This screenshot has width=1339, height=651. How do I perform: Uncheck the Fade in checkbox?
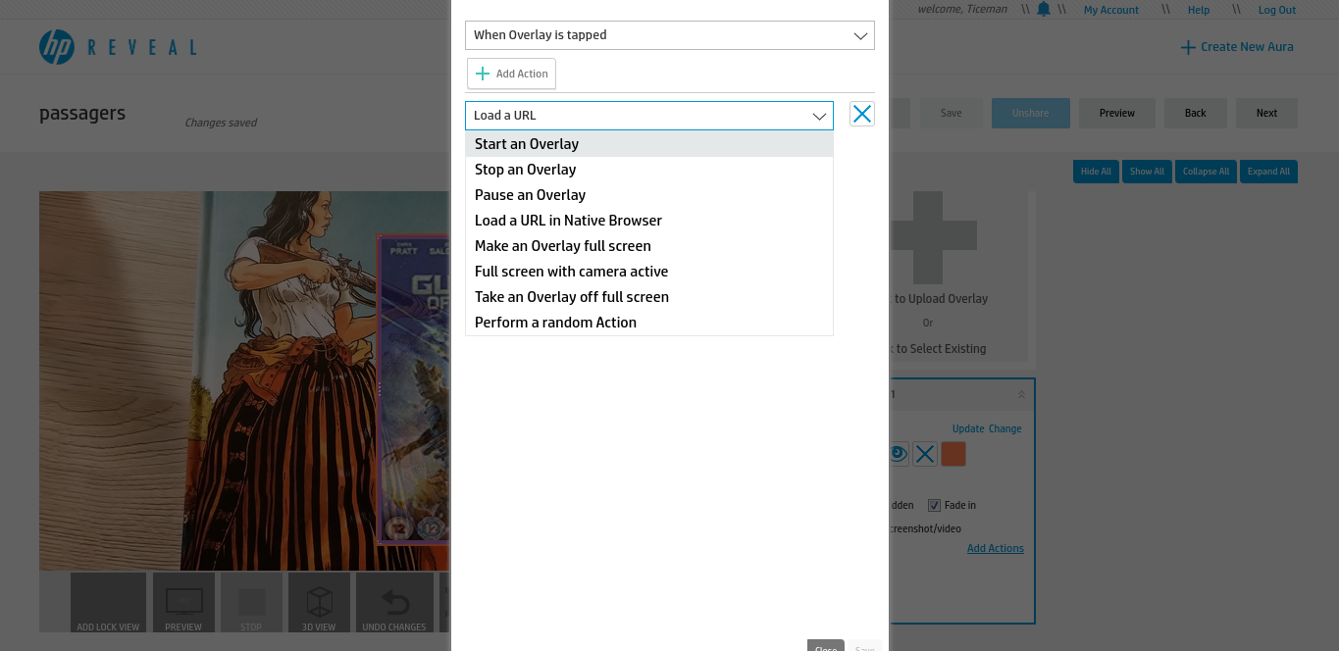pyautogui.click(x=934, y=505)
